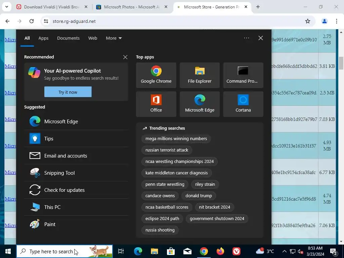
Task: Open Tips from the Suggested list
Action: (76, 138)
